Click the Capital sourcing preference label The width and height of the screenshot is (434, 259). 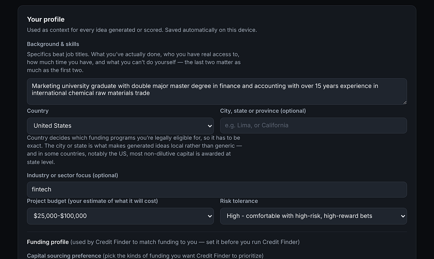click(64, 256)
